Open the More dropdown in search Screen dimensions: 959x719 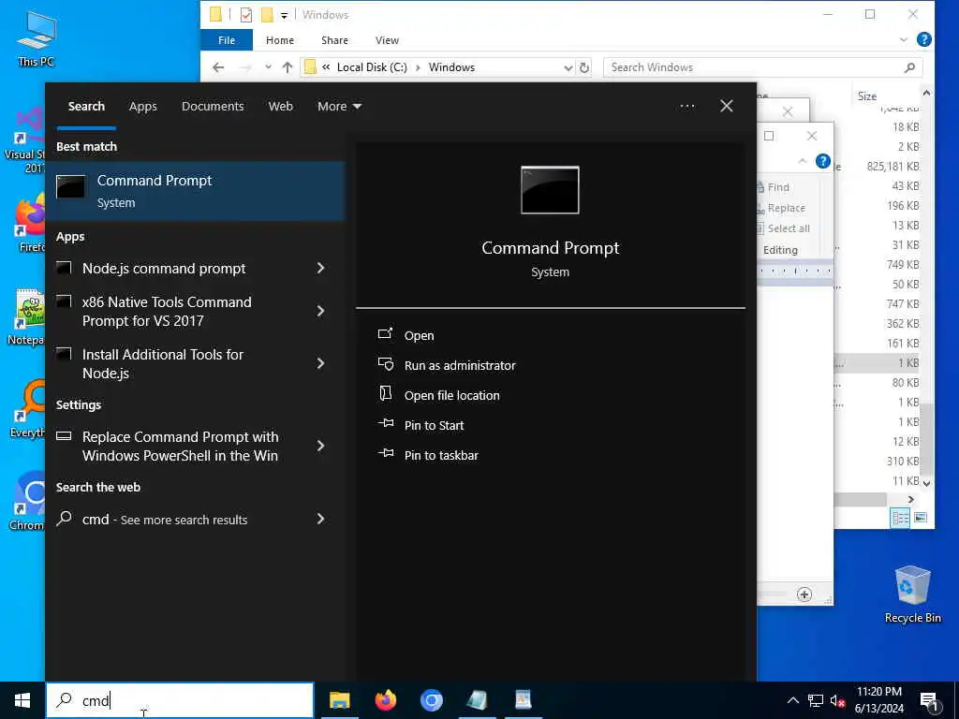(339, 107)
